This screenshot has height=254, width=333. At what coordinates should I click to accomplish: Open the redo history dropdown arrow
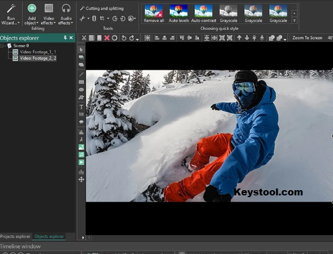pyautogui.click(x=137, y=40)
